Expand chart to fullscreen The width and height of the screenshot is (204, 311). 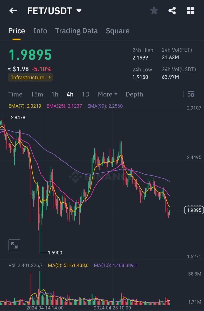(14, 245)
